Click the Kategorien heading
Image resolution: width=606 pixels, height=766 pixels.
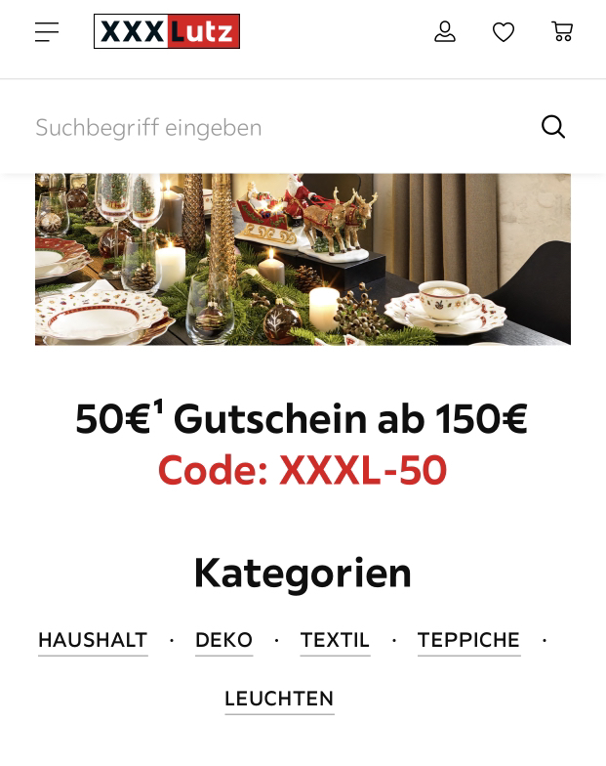pos(303,573)
